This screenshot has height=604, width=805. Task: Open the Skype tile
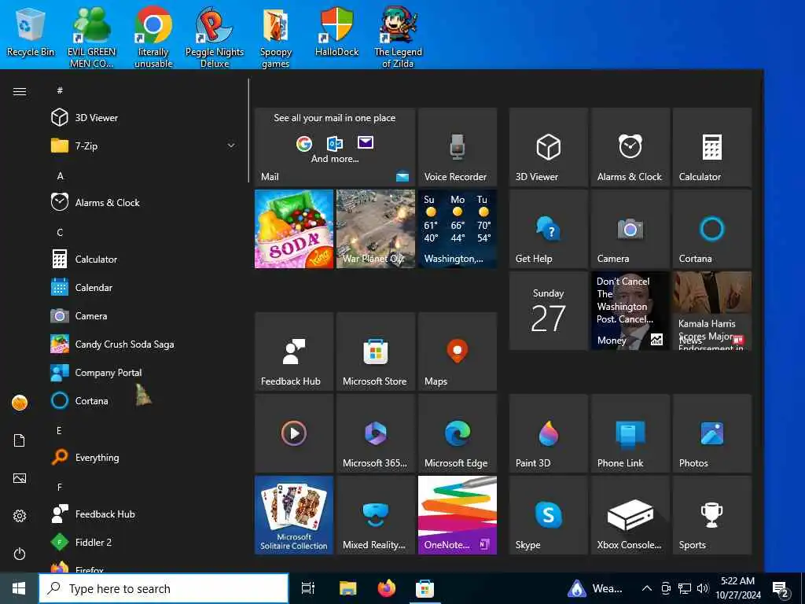[x=548, y=514]
